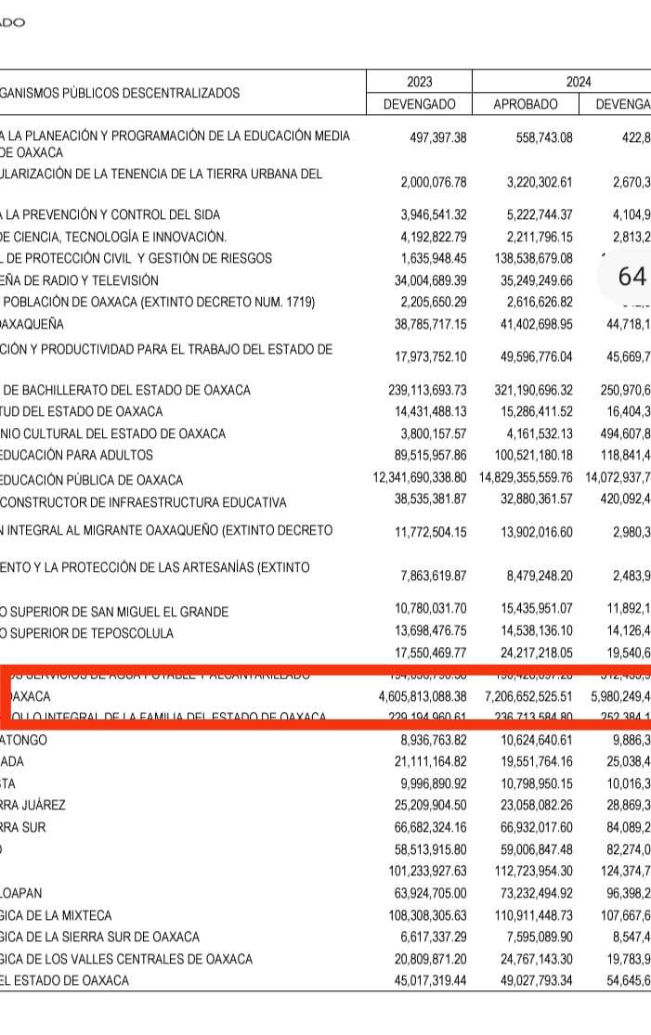Select the amount 4,605,813,088.38
Viewport: 651px width, 1035px height.
pos(423,696)
